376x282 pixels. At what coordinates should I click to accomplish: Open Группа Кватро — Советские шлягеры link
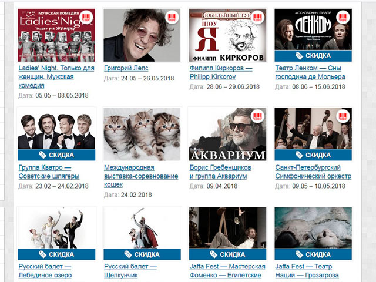49,172
